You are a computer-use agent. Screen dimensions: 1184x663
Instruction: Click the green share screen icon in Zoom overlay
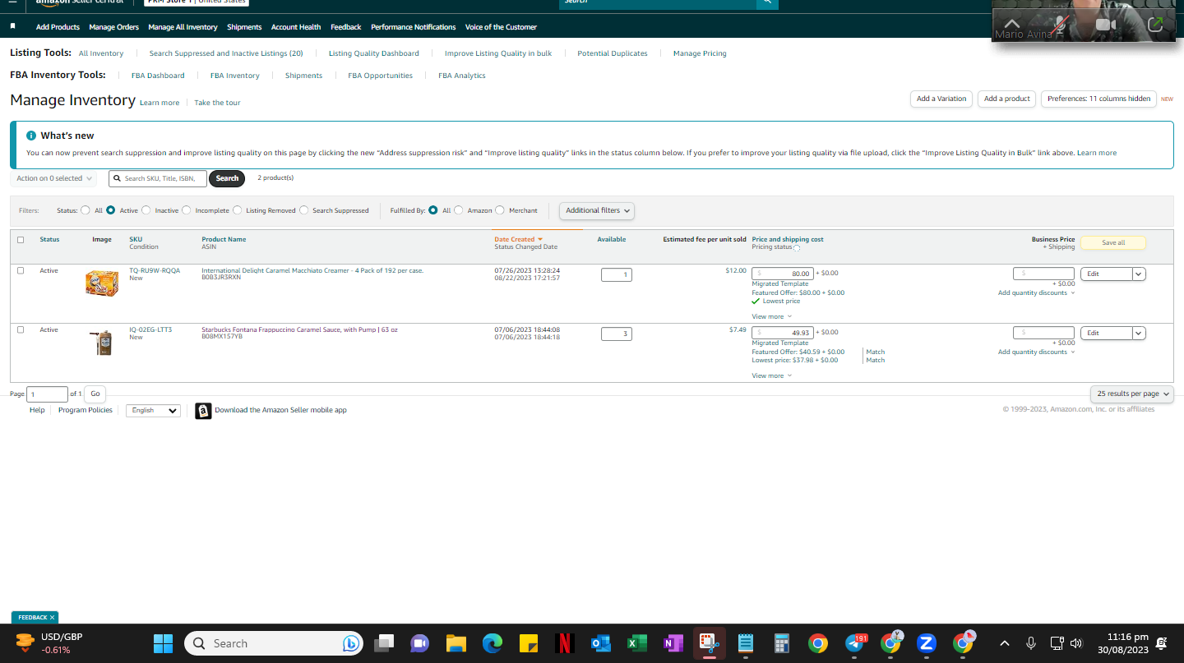[x=1155, y=25]
